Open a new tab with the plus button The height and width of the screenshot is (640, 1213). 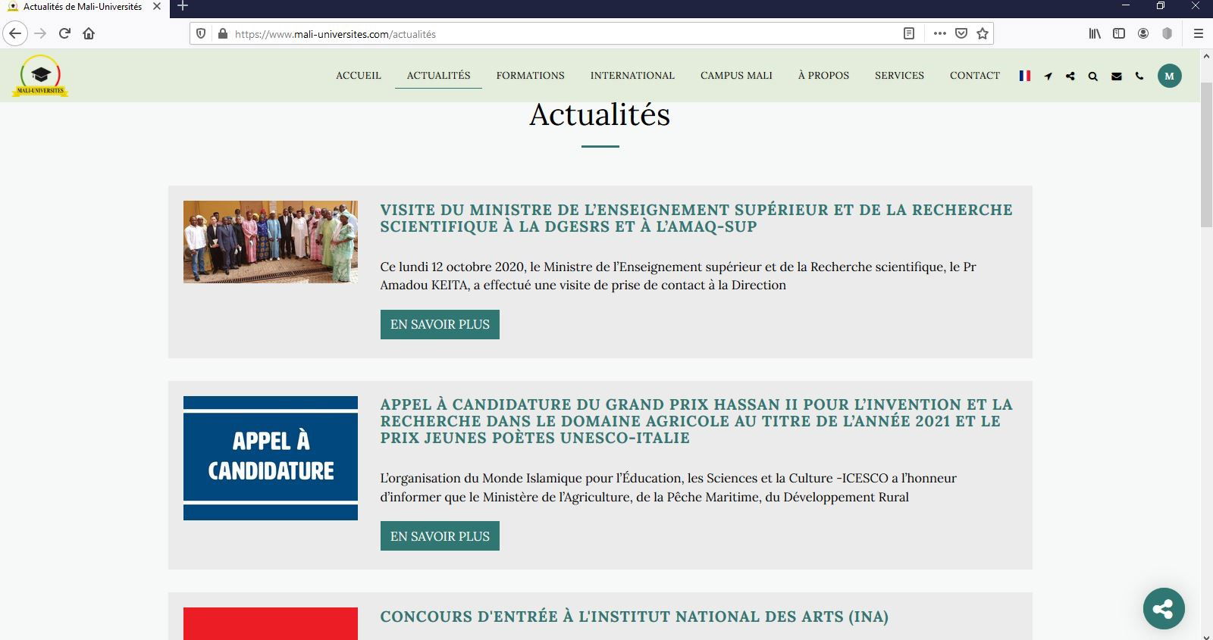point(183,6)
